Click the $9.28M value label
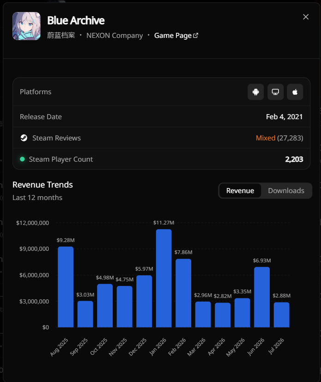The width and height of the screenshot is (321, 382). point(66,240)
